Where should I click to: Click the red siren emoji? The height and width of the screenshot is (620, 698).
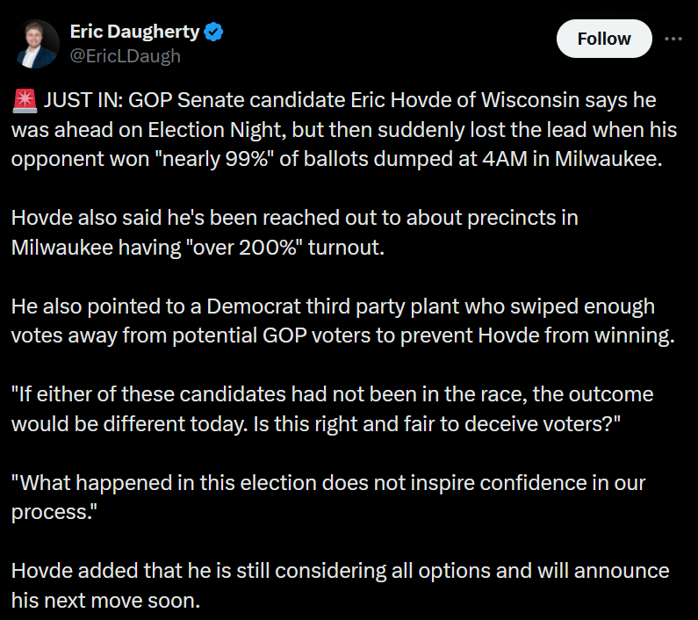25,100
